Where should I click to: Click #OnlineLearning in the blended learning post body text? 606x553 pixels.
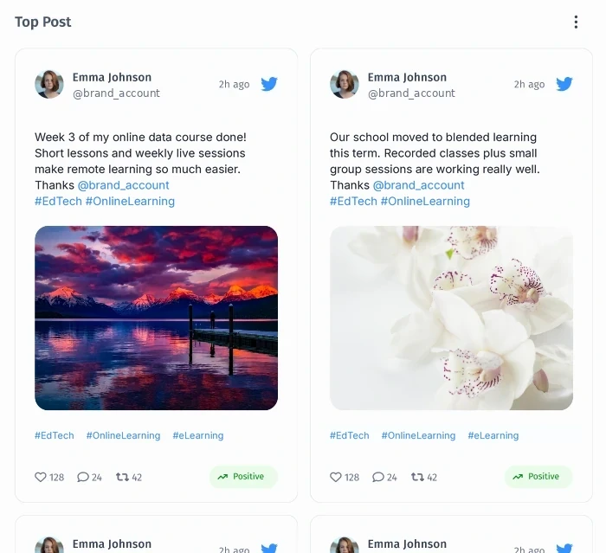(425, 202)
